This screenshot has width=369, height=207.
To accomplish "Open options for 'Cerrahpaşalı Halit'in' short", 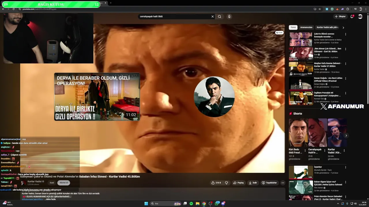I will pyautogui.click(x=325, y=150).
